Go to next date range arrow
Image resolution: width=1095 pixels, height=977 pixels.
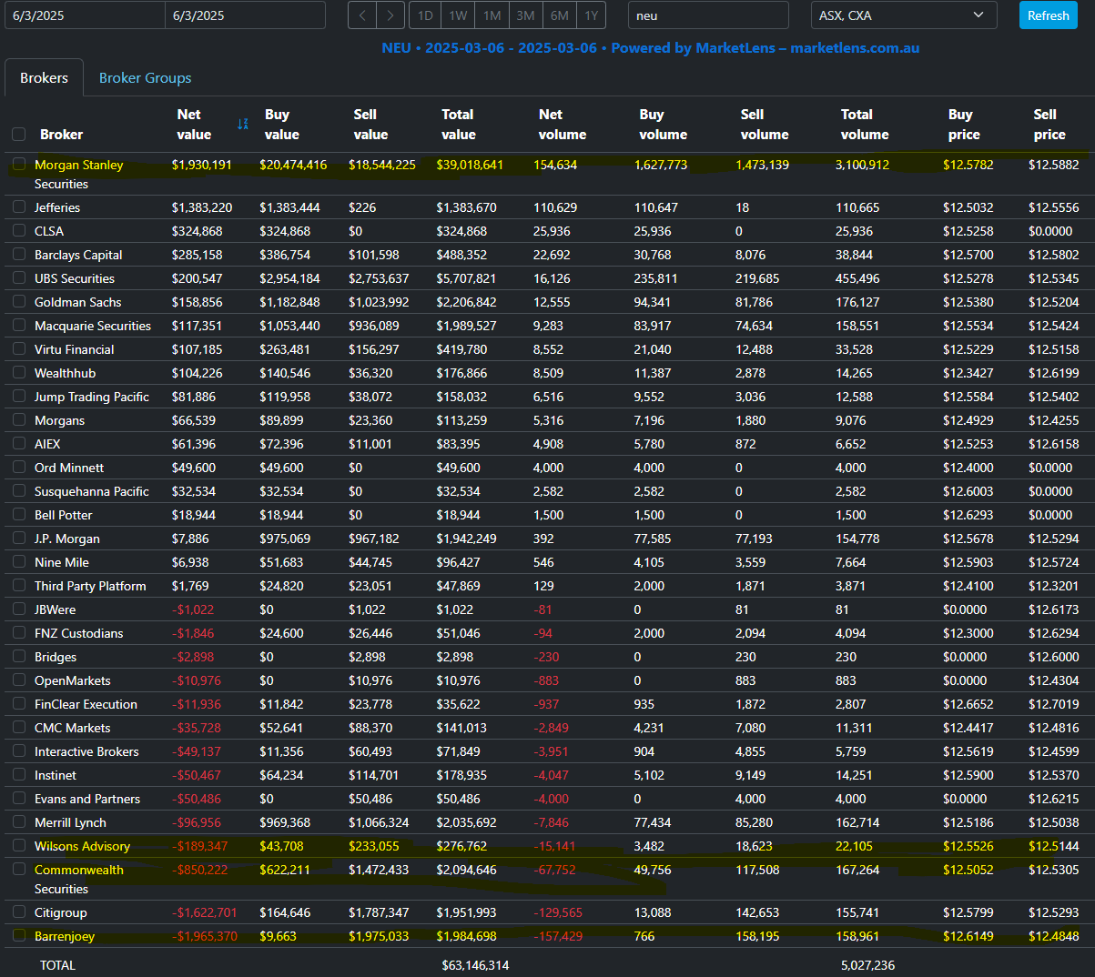[390, 15]
